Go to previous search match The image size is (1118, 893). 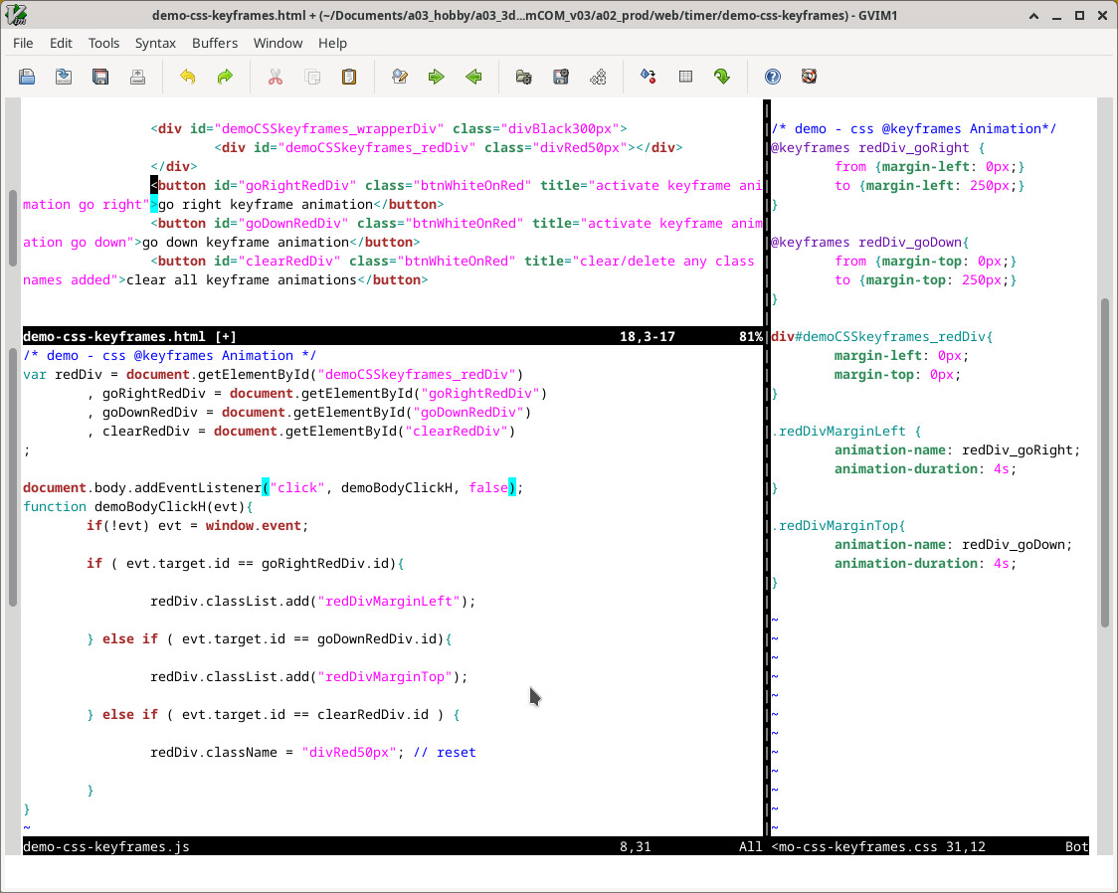tap(473, 77)
